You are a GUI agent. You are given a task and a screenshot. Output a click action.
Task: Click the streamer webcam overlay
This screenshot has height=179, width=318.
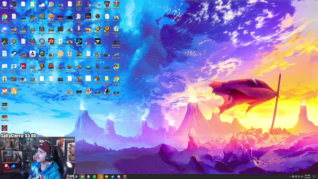point(38,158)
